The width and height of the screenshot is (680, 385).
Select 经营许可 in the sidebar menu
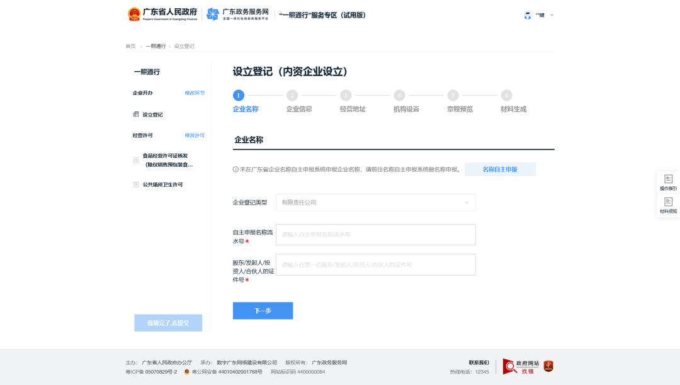point(143,135)
